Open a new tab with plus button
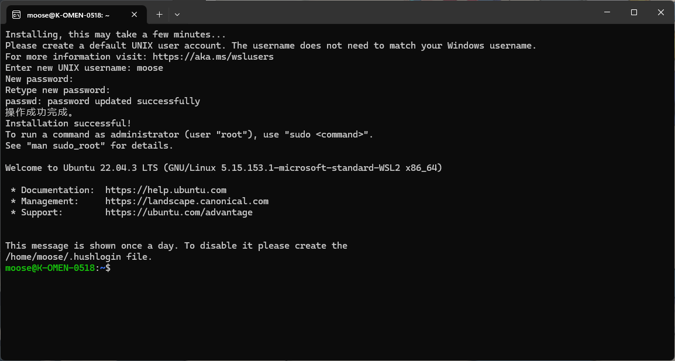This screenshot has width=675, height=361. pos(159,14)
